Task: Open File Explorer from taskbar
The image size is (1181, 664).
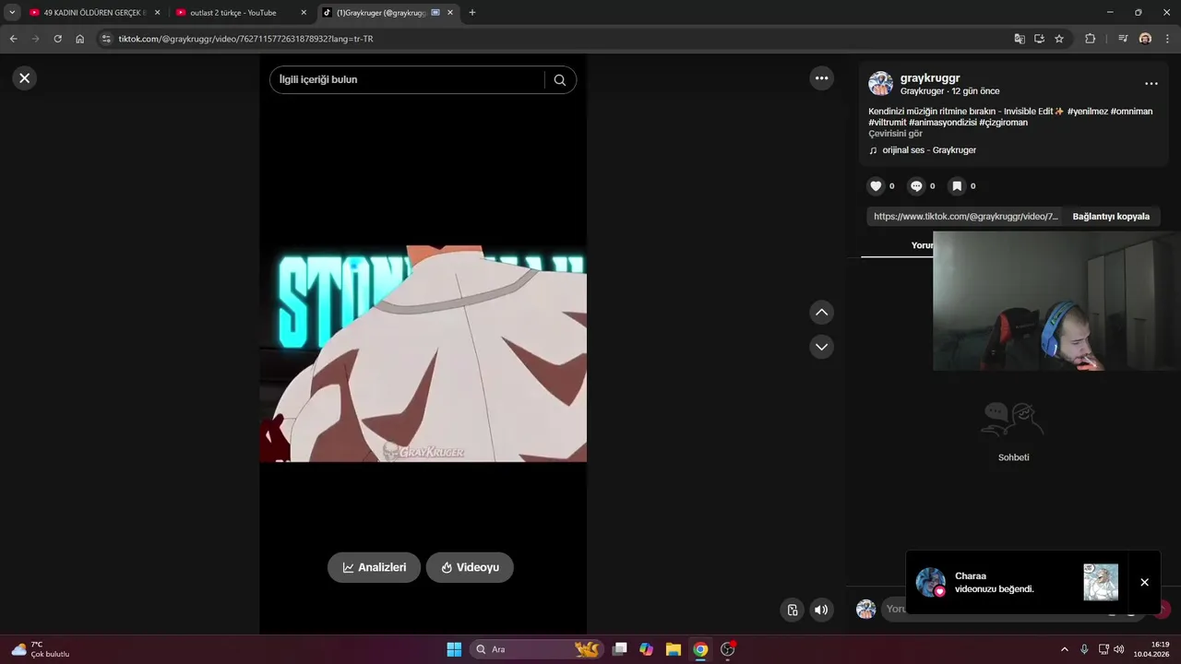Action: (674, 649)
